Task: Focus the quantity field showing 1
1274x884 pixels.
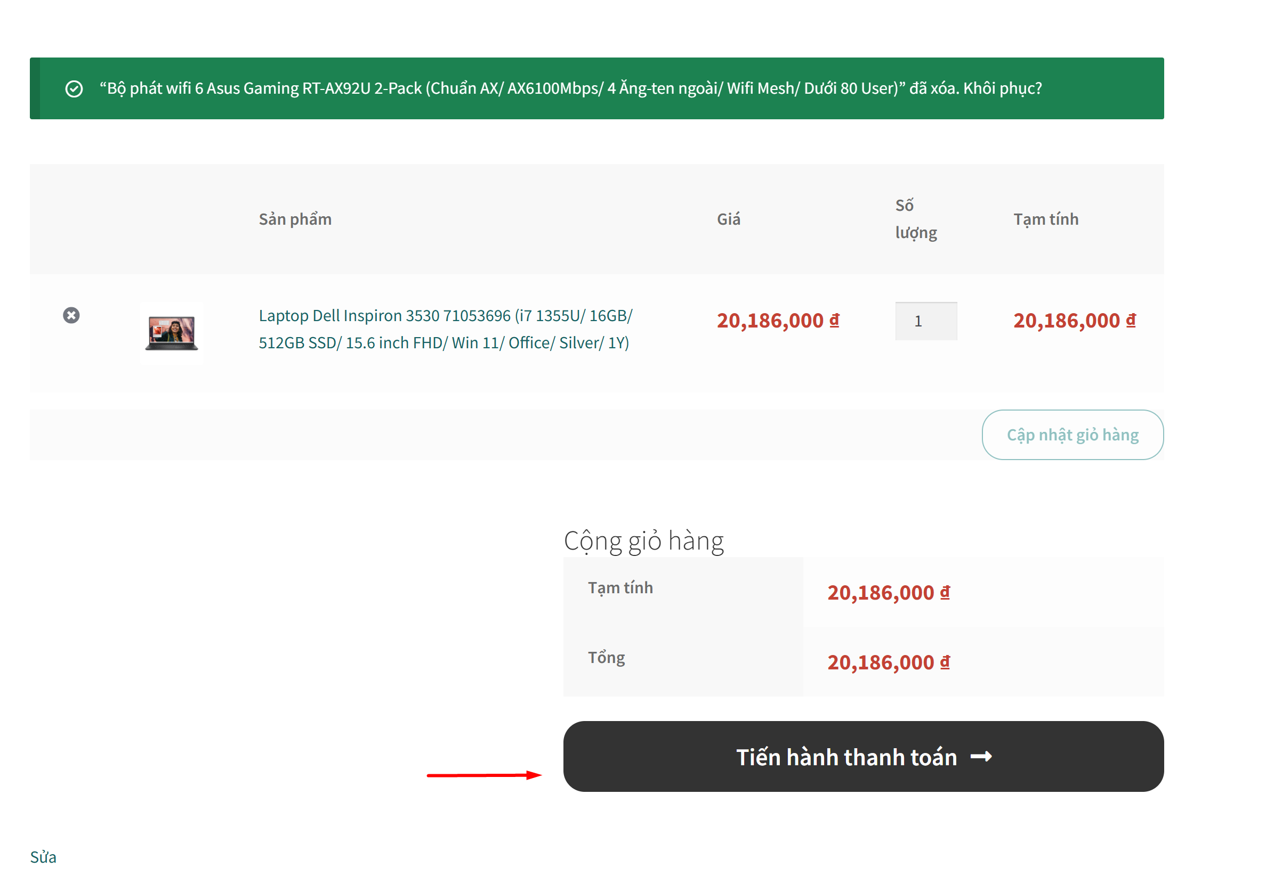Action: tap(925, 321)
